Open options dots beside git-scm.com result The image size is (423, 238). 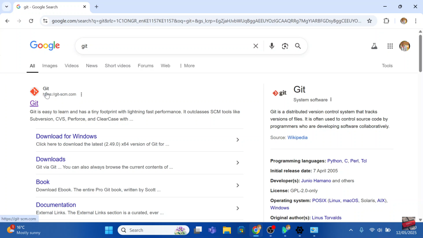[81, 95]
